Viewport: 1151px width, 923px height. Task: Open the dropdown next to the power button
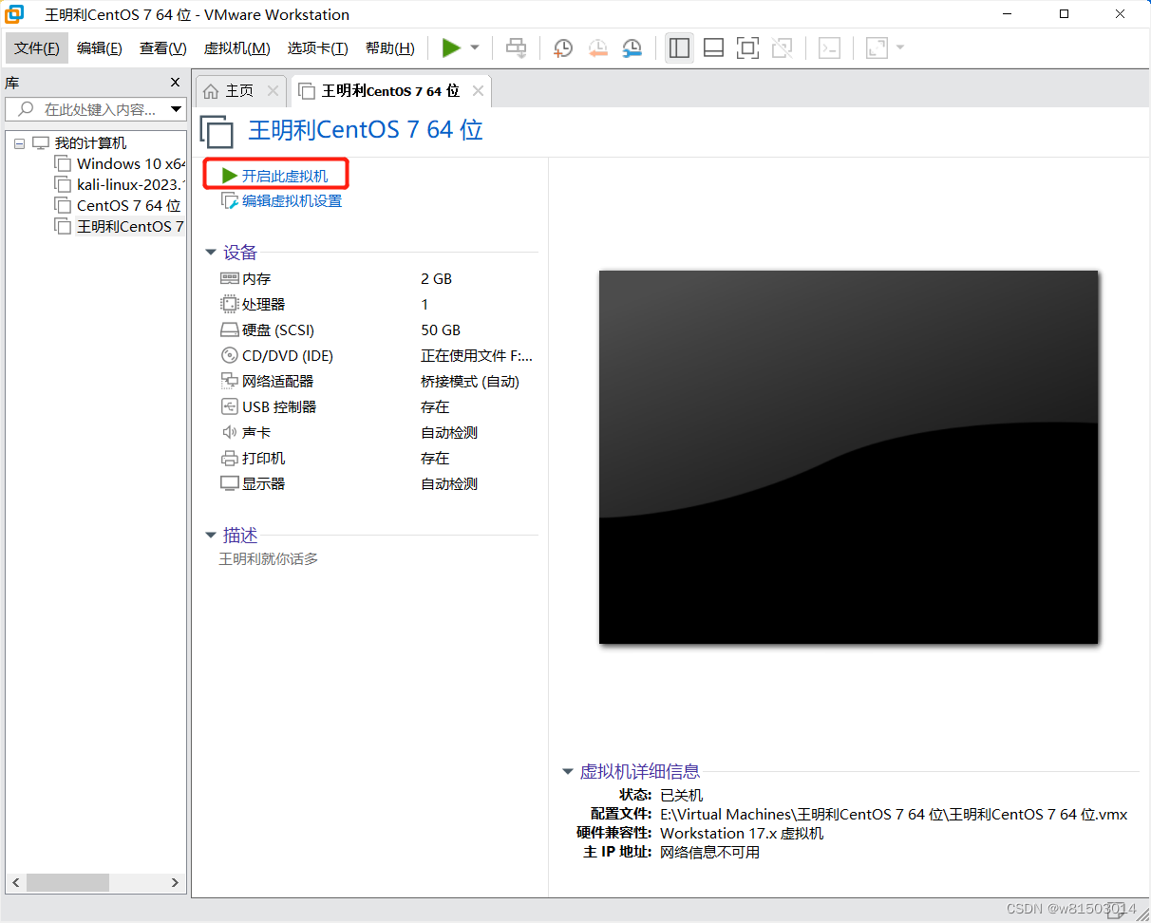473,47
